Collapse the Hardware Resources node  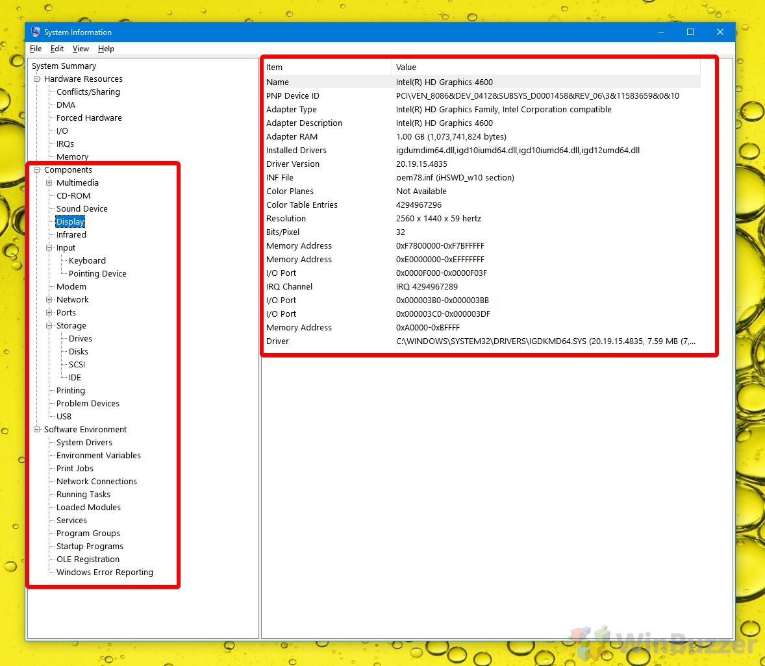[x=38, y=79]
